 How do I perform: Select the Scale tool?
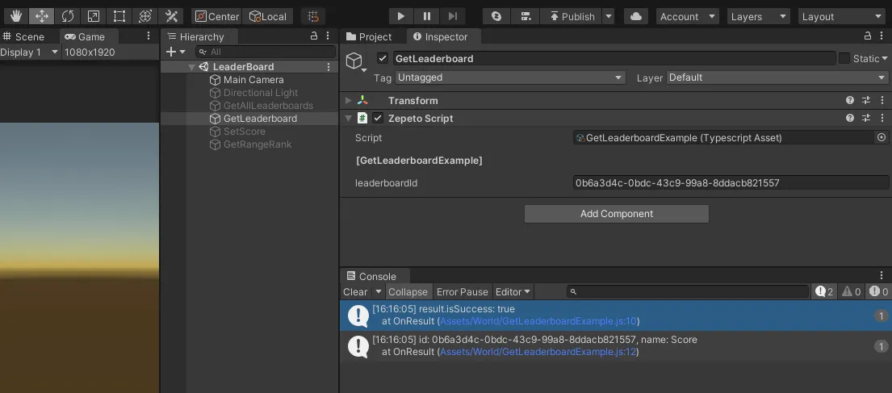[94, 16]
